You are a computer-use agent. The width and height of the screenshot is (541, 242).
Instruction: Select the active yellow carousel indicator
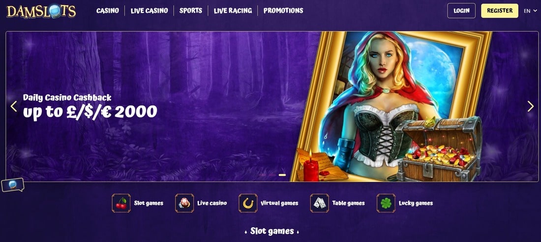click(x=282, y=175)
